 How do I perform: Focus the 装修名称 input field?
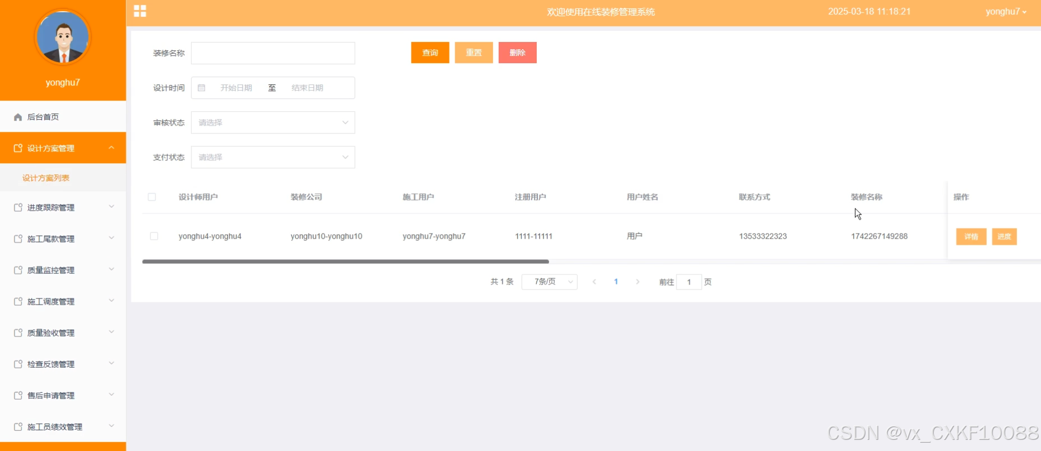[x=273, y=53]
